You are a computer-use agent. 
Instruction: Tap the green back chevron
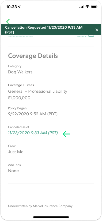pyautogui.click(x=8, y=21)
